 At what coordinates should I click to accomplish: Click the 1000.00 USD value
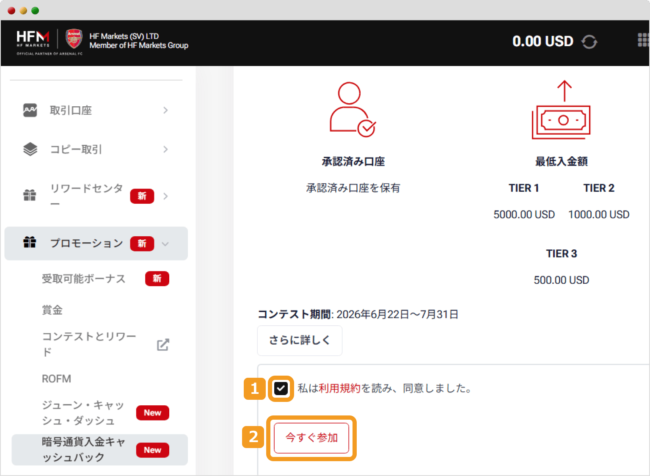(599, 215)
